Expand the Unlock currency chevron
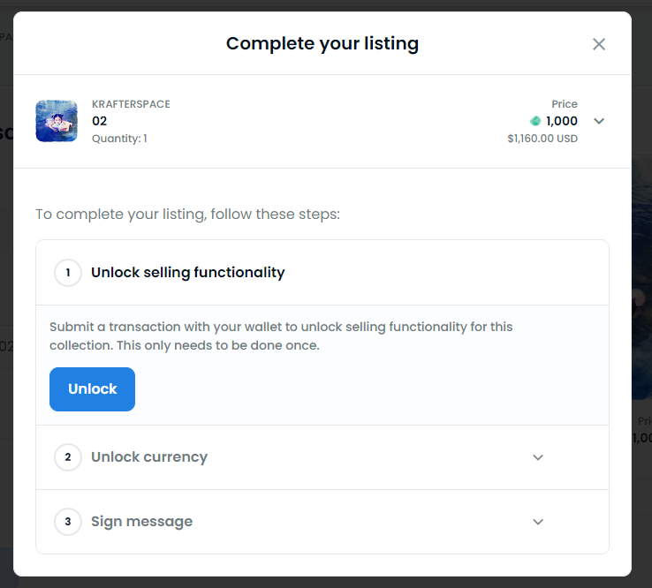This screenshot has width=652, height=588. click(x=538, y=457)
